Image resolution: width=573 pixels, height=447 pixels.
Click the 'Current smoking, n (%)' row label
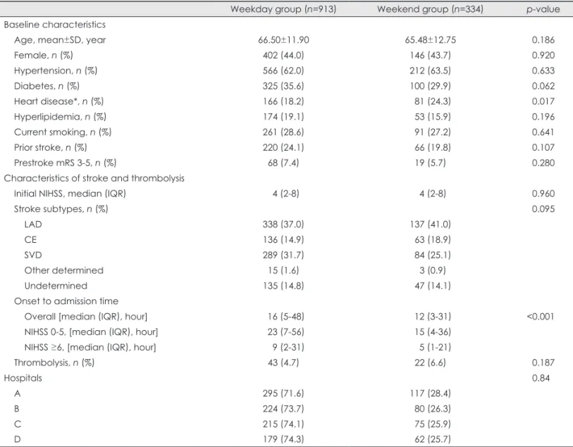click(x=63, y=132)
